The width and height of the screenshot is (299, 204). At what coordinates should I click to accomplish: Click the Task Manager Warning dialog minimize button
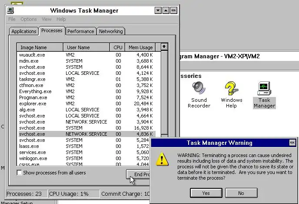(x=292, y=143)
